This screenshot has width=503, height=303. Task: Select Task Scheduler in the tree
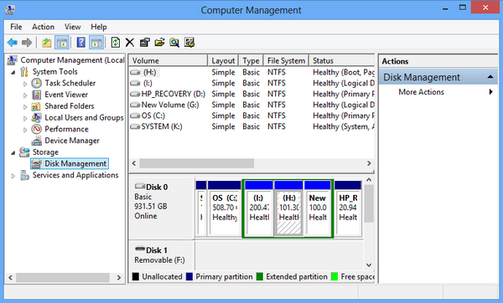tap(70, 83)
